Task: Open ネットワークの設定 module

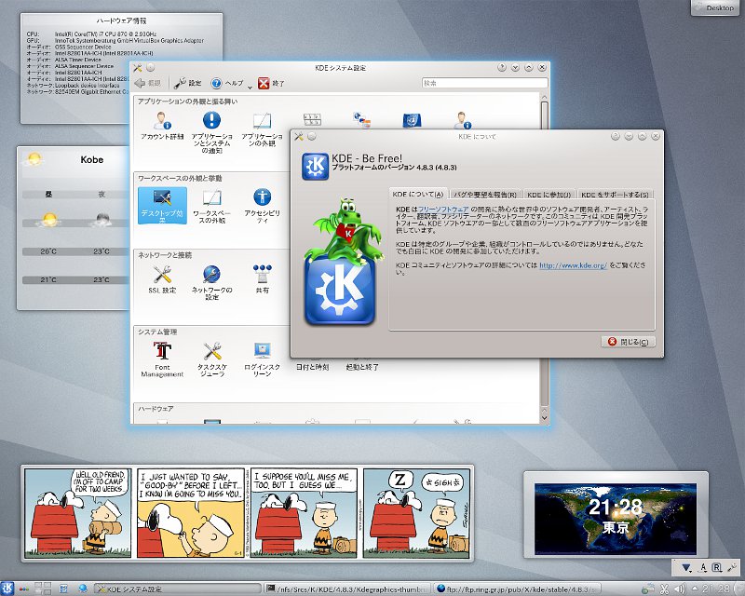Action: (212, 283)
